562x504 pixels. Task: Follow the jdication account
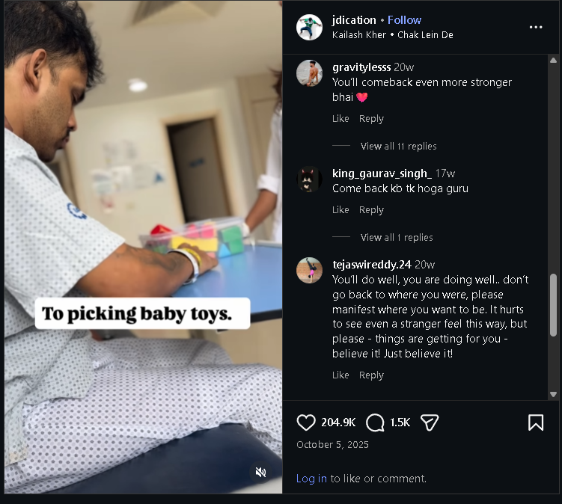point(404,20)
